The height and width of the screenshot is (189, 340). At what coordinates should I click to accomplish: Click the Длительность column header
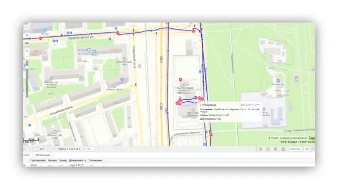pyautogui.click(x=78, y=161)
